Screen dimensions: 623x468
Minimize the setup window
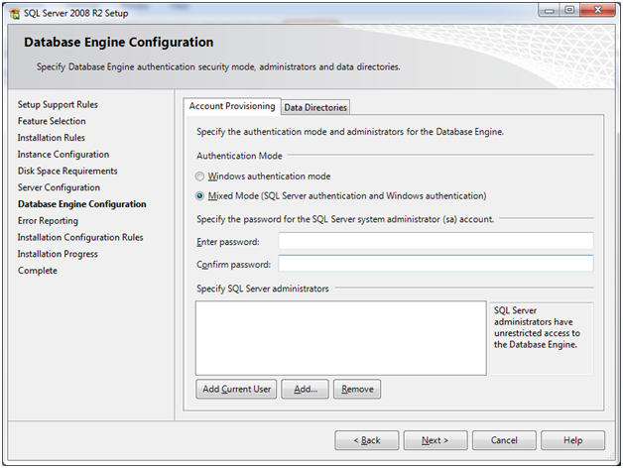(x=544, y=10)
